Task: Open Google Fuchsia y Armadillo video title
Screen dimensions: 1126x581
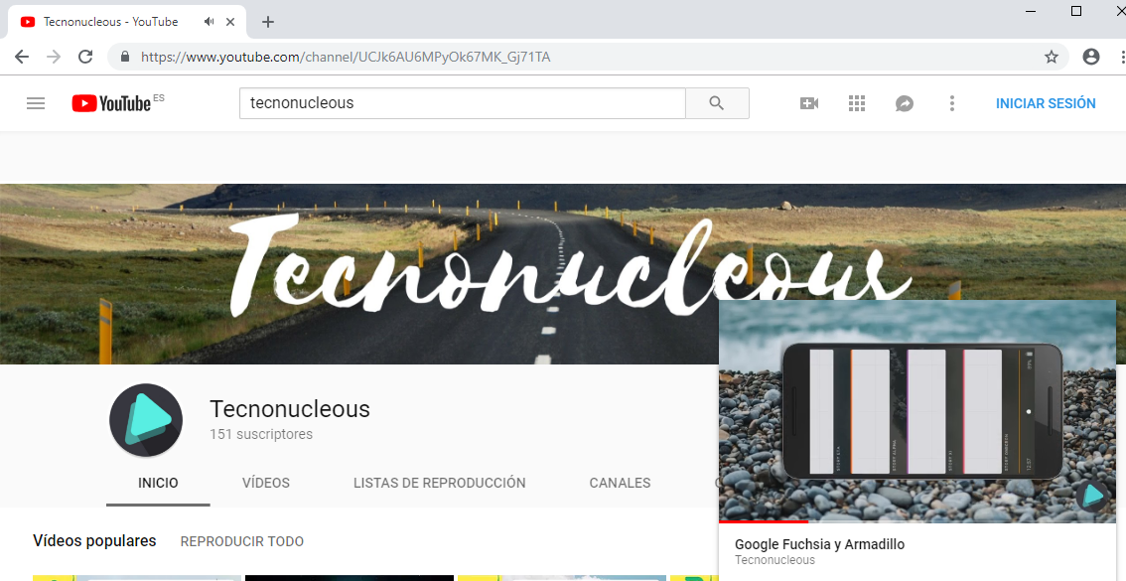Action: (x=819, y=544)
